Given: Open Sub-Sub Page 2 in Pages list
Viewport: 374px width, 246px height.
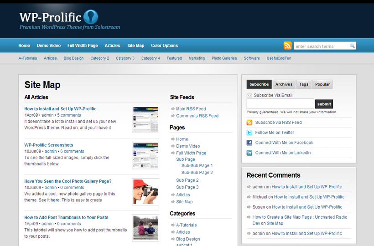Looking at the screenshot, I should (197, 172).
